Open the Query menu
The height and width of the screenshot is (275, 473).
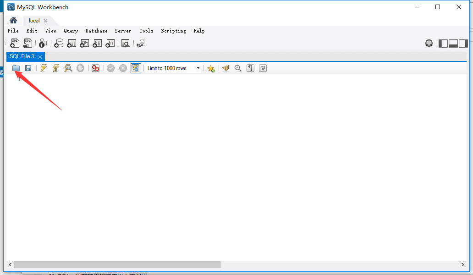pos(71,31)
